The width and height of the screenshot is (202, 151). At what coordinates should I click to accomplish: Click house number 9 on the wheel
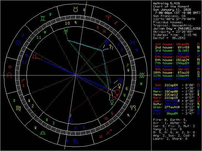click(98, 28)
